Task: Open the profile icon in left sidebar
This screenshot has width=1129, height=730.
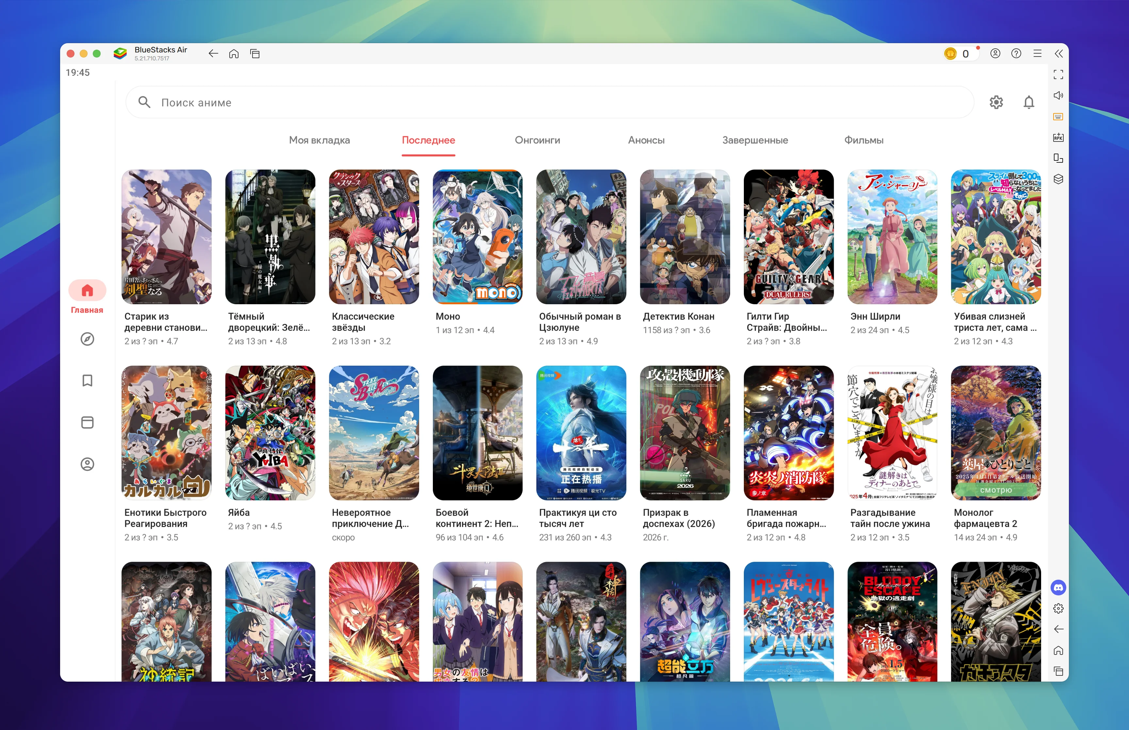Action: pyautogui.click(x=87, y=464)
